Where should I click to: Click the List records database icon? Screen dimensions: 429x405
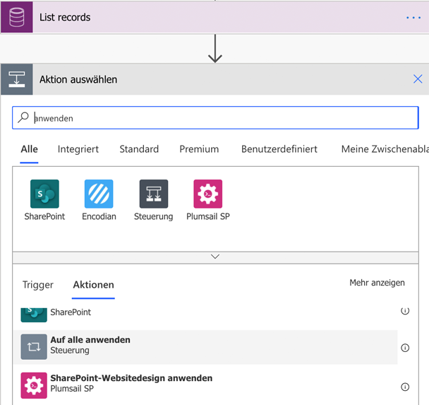(17, 17)
